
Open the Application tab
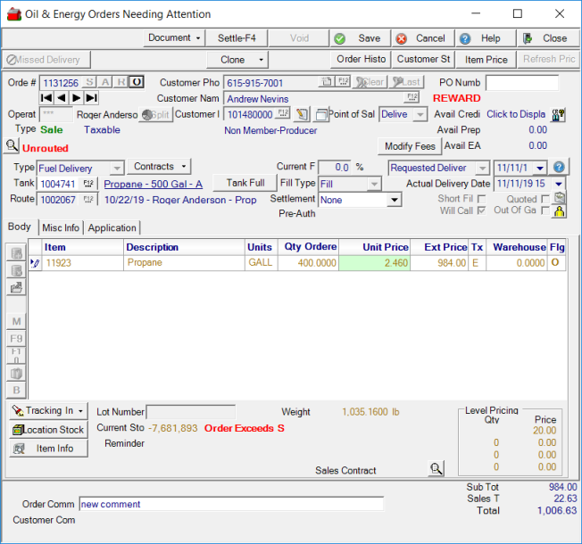click(x=112, y=228)
